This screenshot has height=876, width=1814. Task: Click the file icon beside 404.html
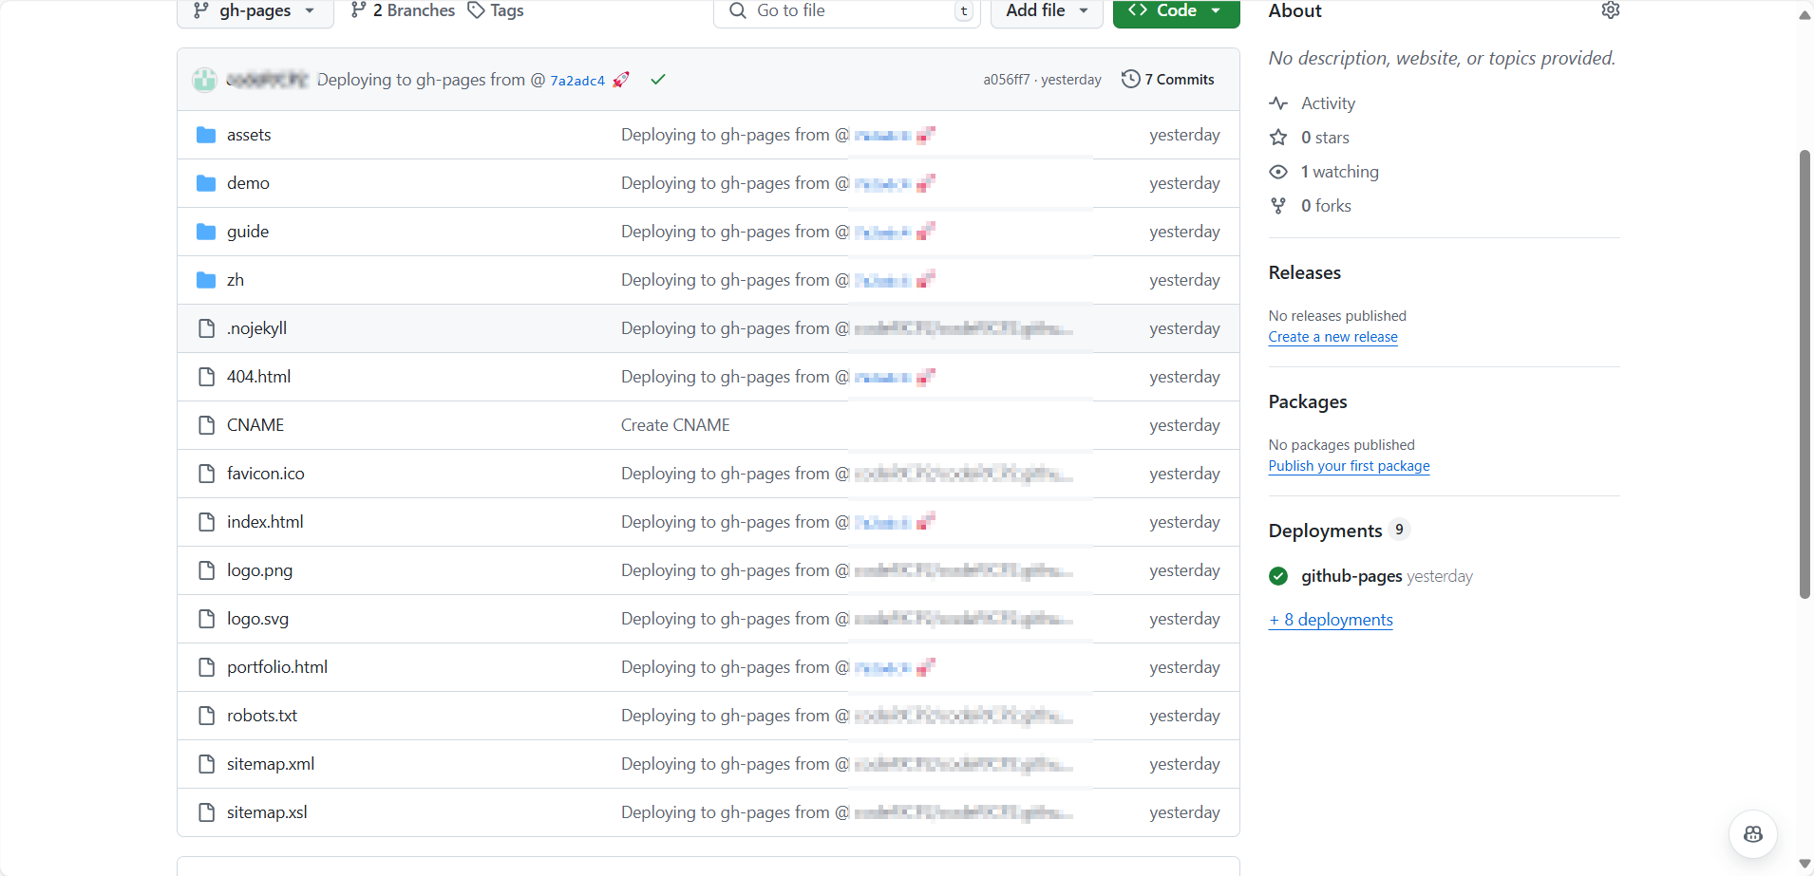206,377
